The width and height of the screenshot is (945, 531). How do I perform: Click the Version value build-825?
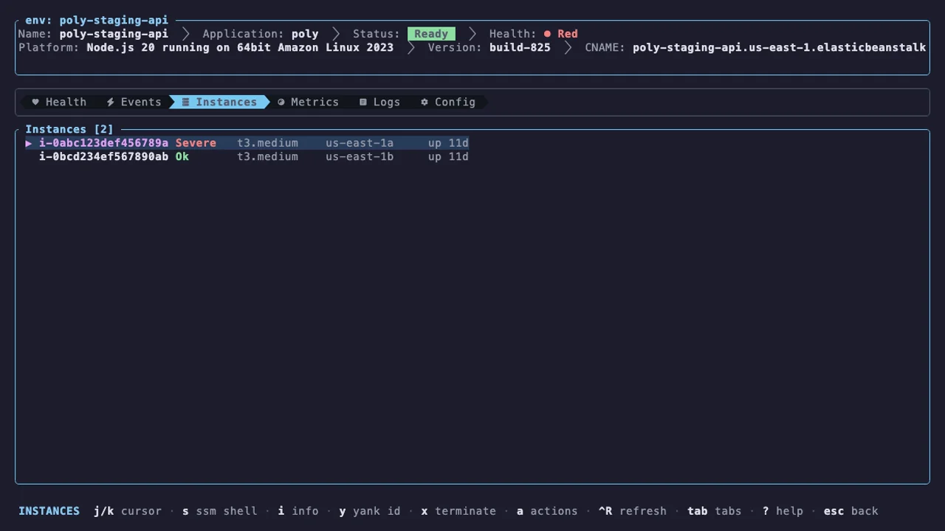pyautogui.click(x=520, y=47)
